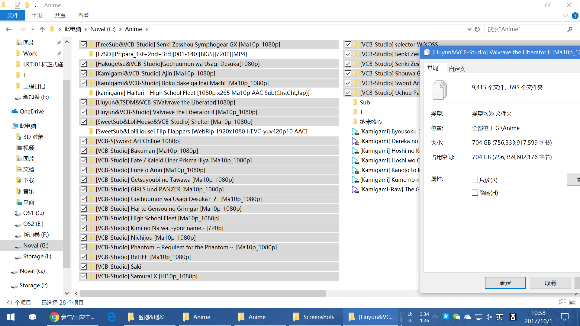Open the Explorer help icon
This screenshot has width=580, height=326.
coord(575,16)
